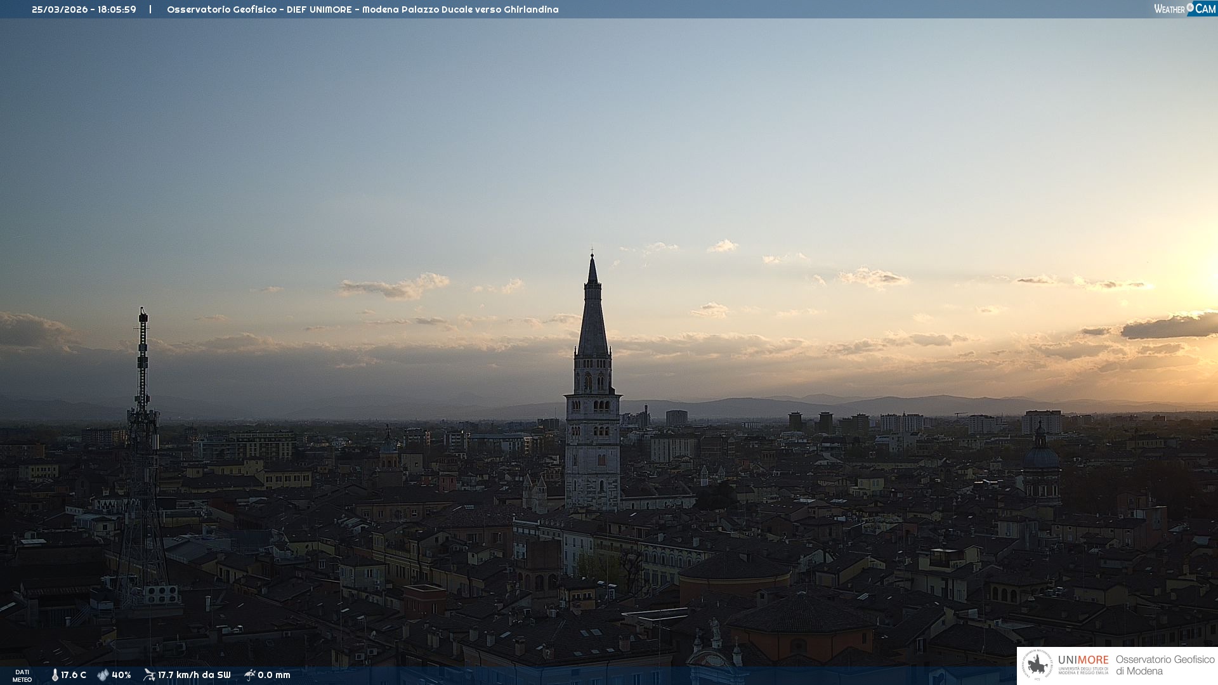The width and height of the screenshot is (1218, 685).
Task: Click the WeatherCam camera lens icon
Action: (1190, 8)
